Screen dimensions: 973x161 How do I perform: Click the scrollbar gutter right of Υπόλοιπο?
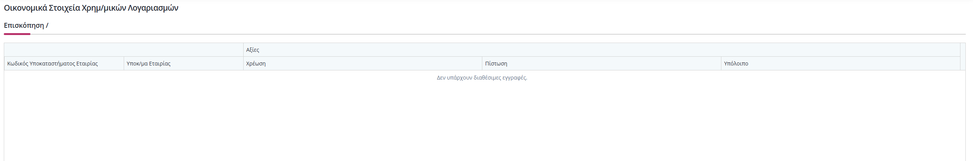pyautogui.click(x=963, y=64)
